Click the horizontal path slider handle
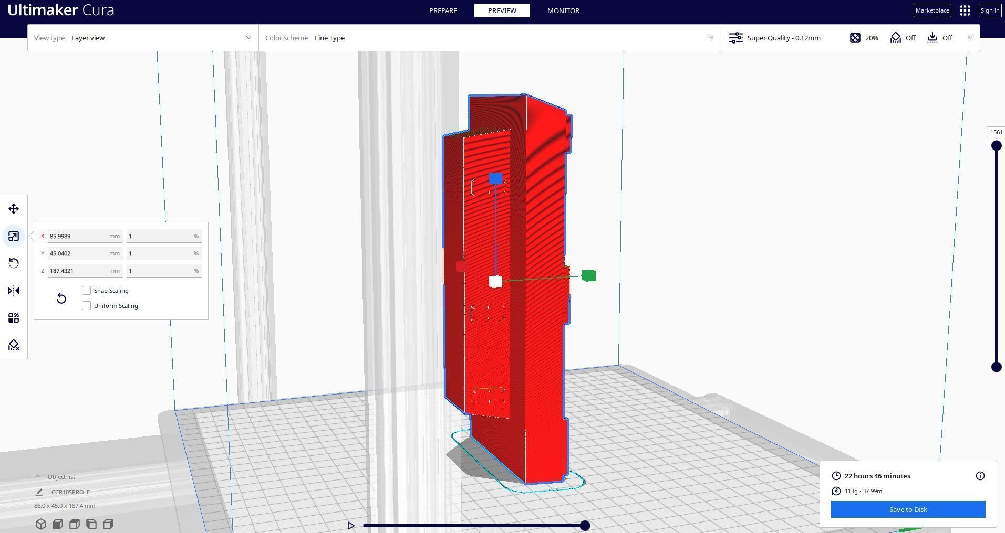The image size is (1005, 533). pos(585,526)
